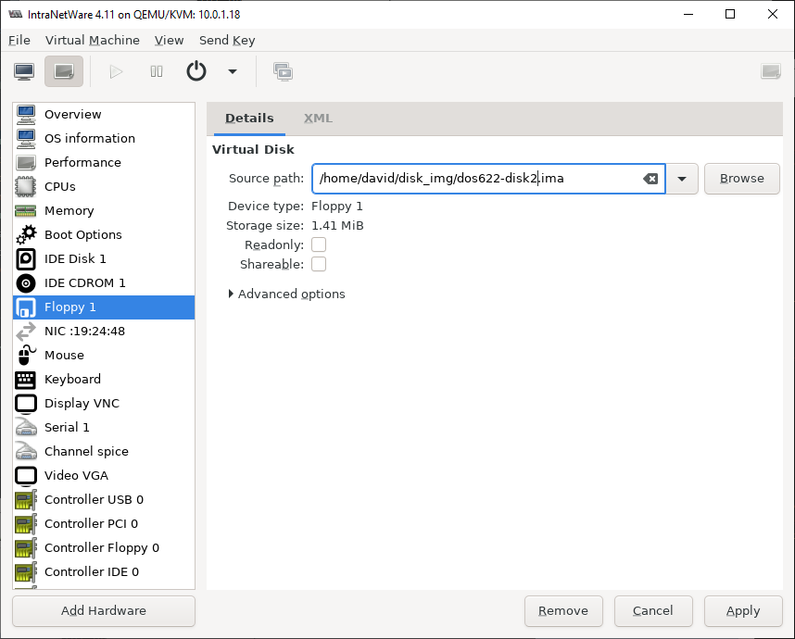Enable the Shareable checkbox
795x639 pixels.
[x=319, y=264]
